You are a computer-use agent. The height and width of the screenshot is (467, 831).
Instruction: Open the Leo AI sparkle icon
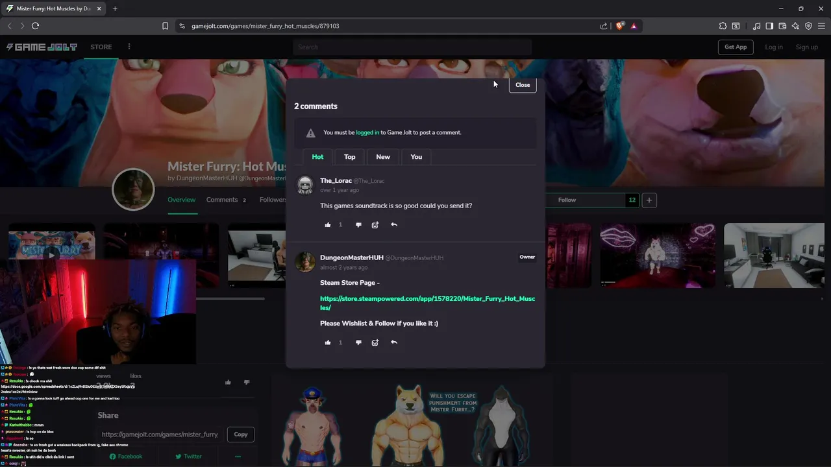[x=795, y=26]
